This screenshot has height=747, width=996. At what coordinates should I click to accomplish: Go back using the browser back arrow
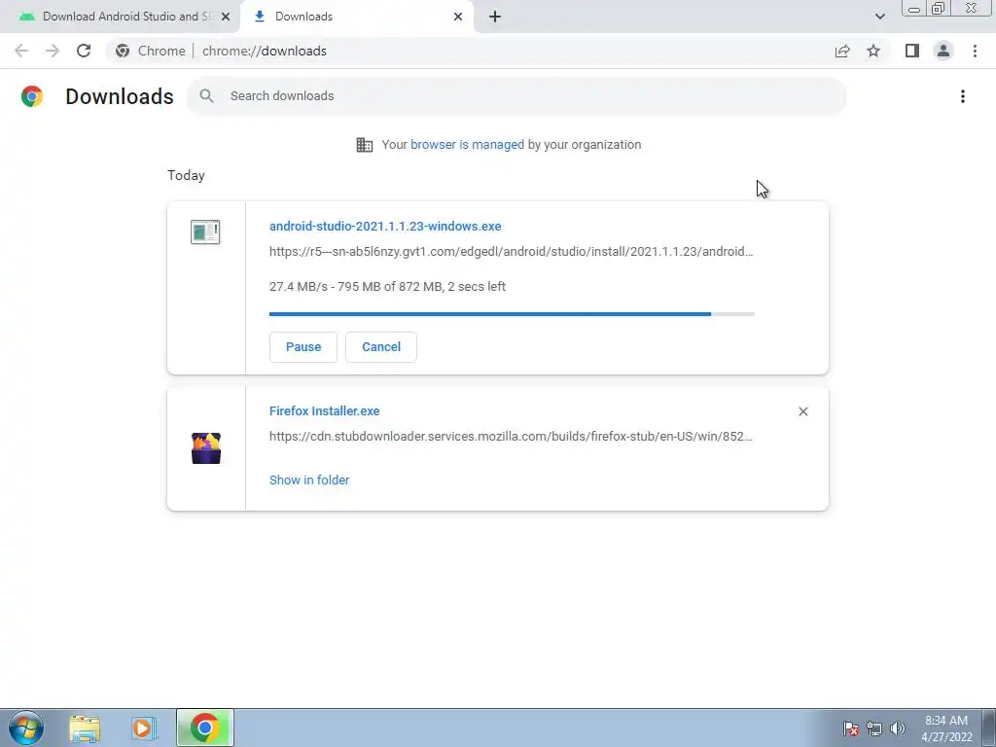[21, 51]
